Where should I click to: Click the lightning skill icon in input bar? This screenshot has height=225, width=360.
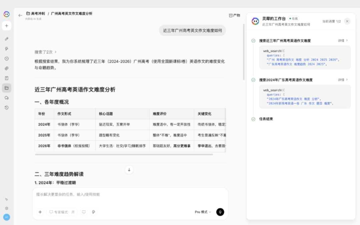(93, 212)
